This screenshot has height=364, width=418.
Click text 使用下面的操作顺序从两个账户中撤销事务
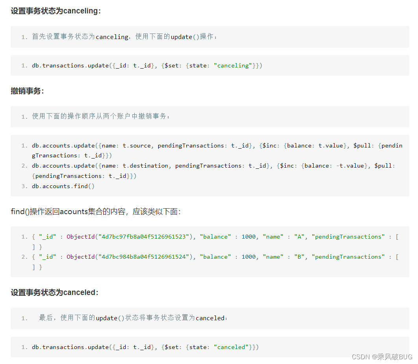(x=101, y=116)
